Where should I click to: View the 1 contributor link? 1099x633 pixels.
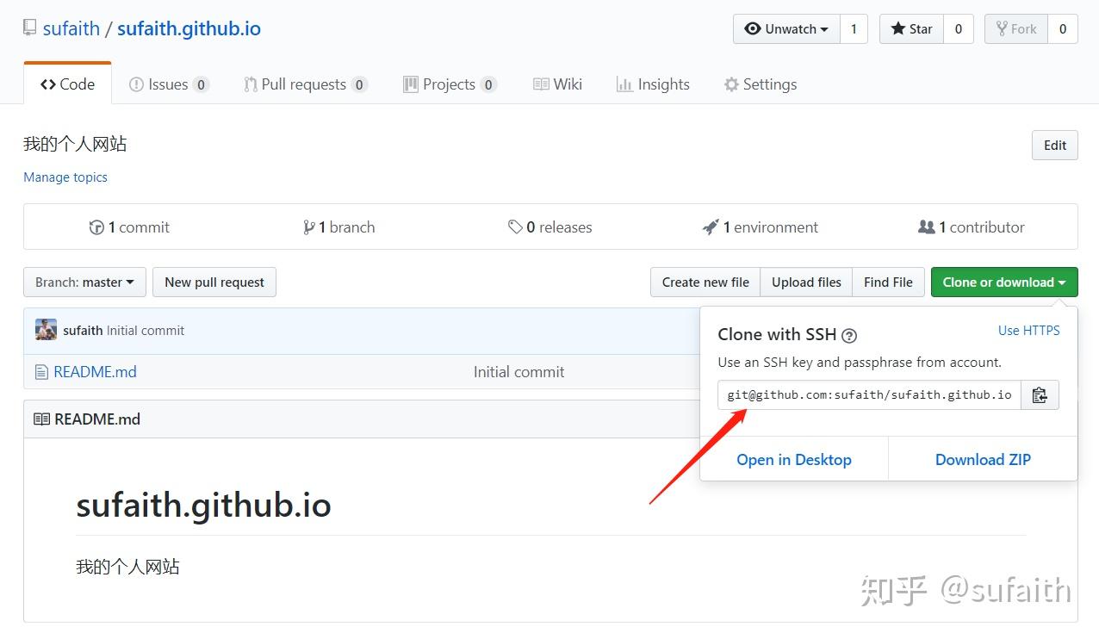(972, 227)
